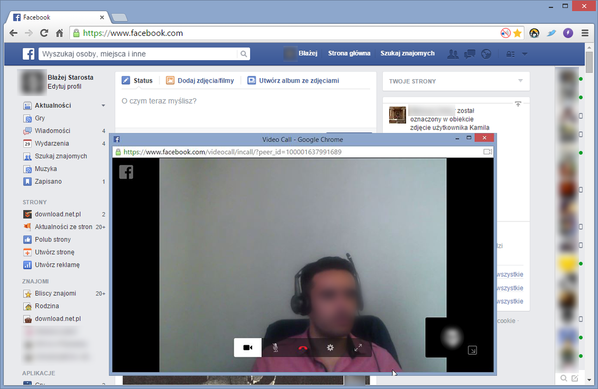Click Chrome back arrow
The height and width of the screenshot is (389, 598).
(14, 33)
